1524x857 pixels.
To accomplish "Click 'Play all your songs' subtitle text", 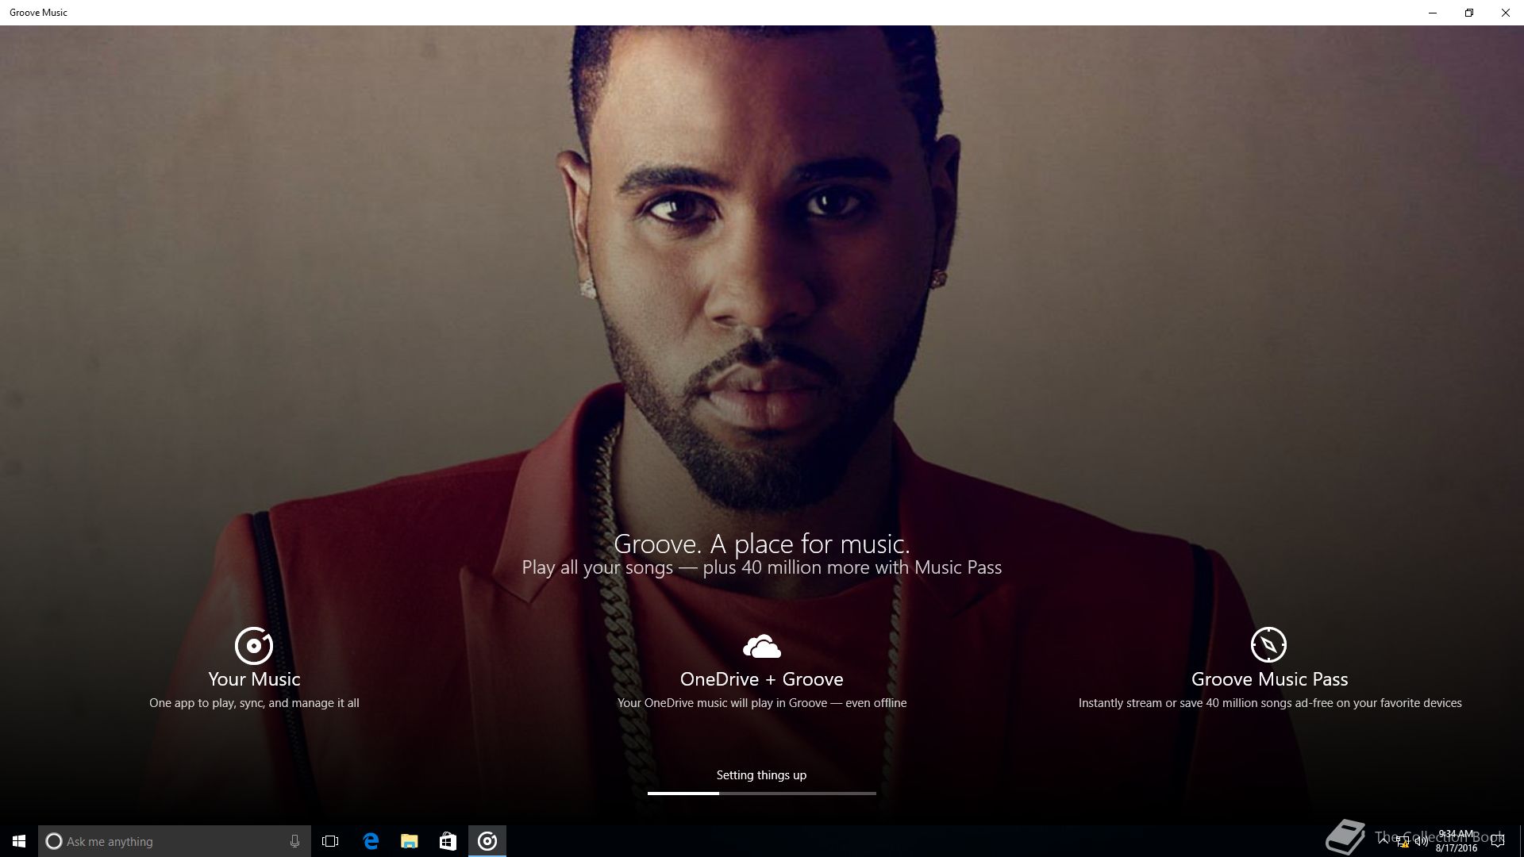I will click(x=762, y=567).
